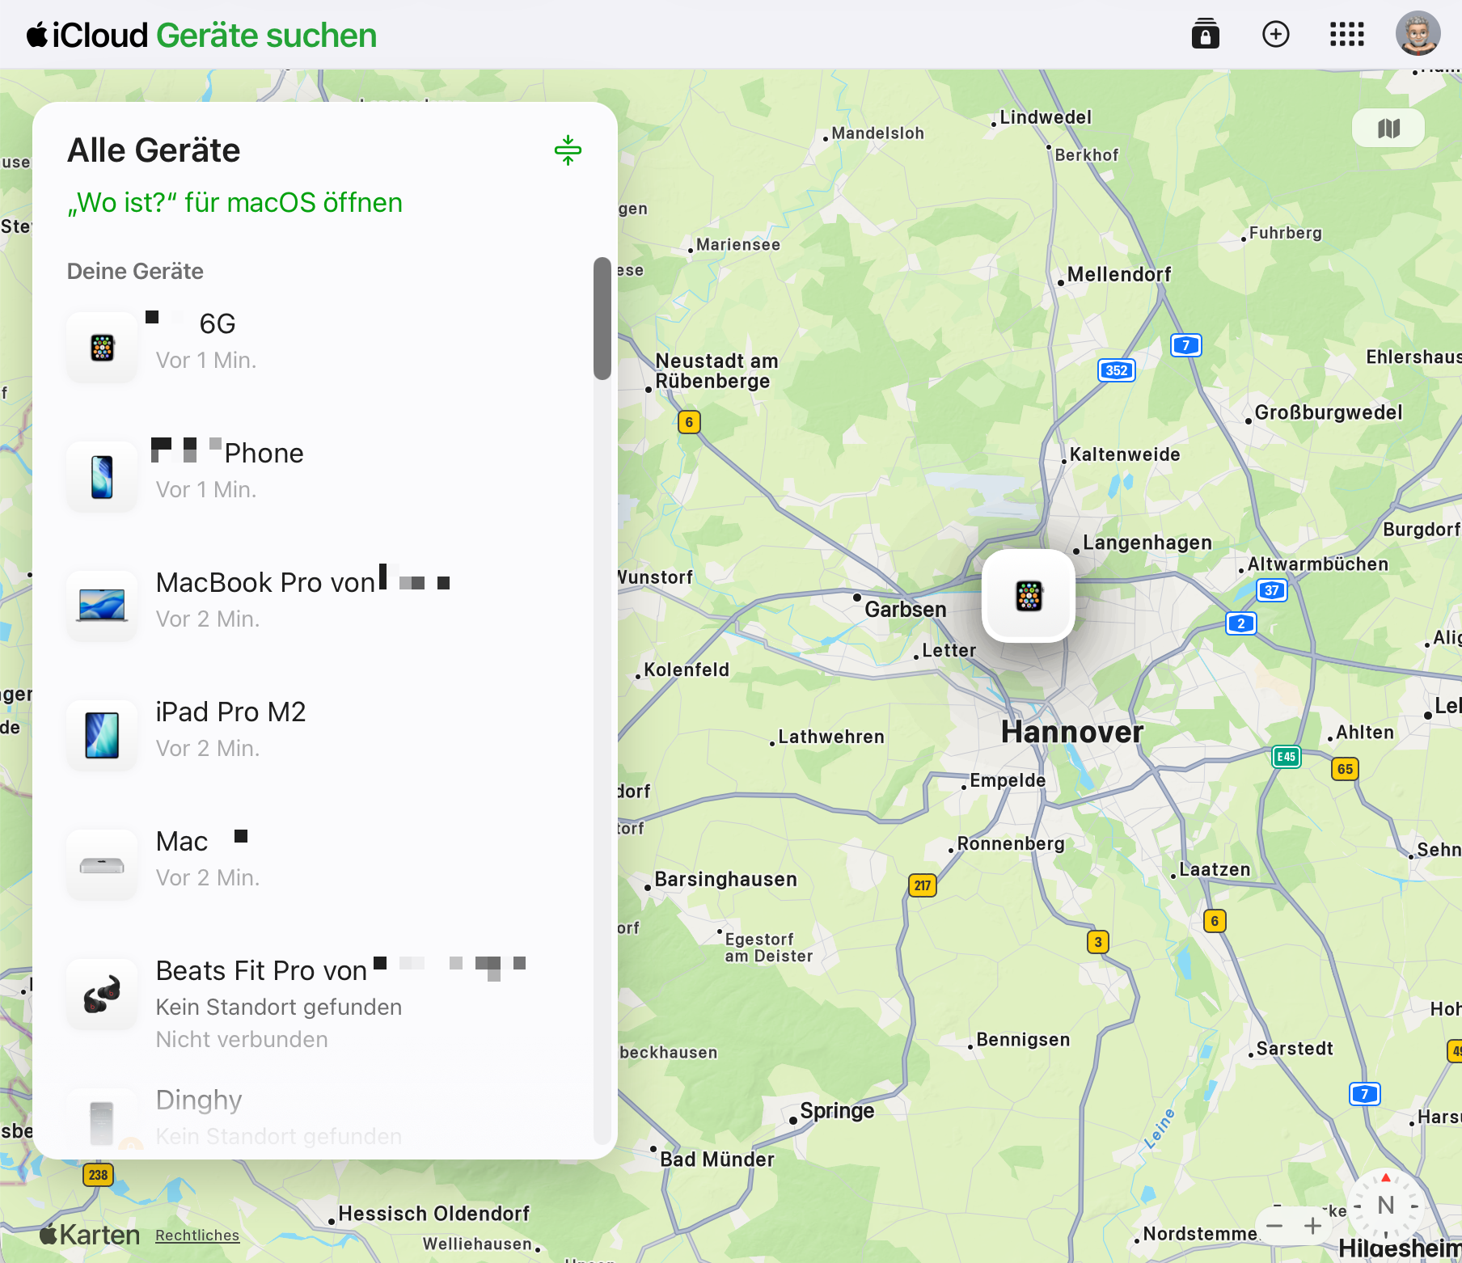Toggle the map view mode button
1462x1263 pixels.
[x=1388, y=129]
